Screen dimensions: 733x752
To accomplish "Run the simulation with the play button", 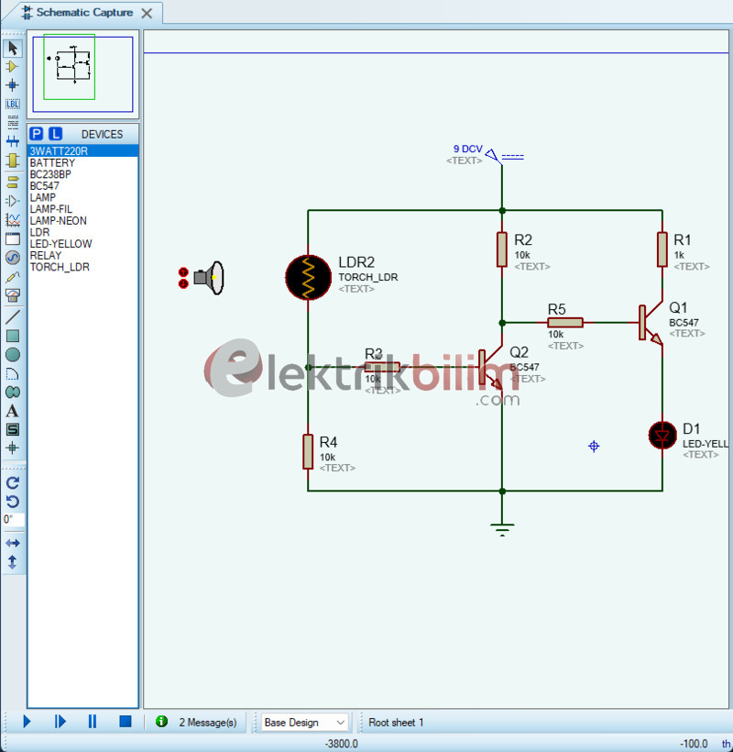I will [x=26, y=722].
